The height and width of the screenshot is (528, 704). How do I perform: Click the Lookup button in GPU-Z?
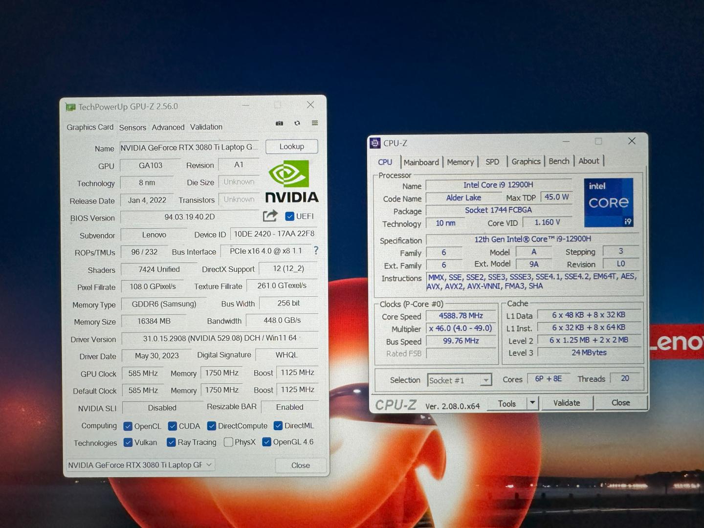[x=292, y=146]
